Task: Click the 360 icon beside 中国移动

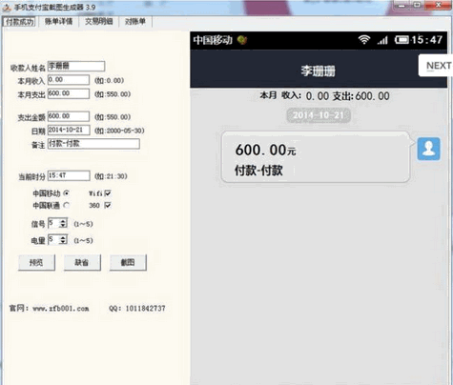Action: [242, 40]
